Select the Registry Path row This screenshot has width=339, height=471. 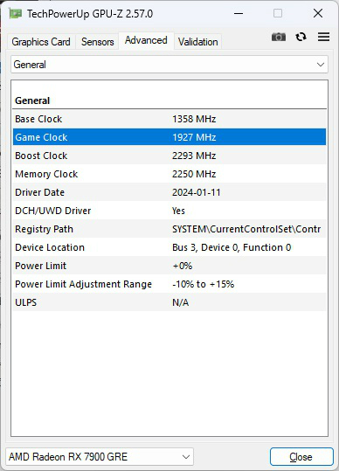tap(169, 229)
